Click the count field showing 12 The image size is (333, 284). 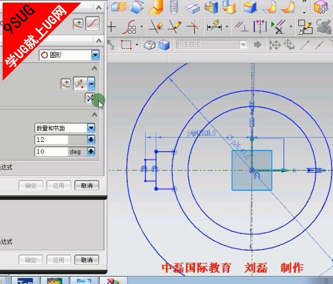coord(51,140)
